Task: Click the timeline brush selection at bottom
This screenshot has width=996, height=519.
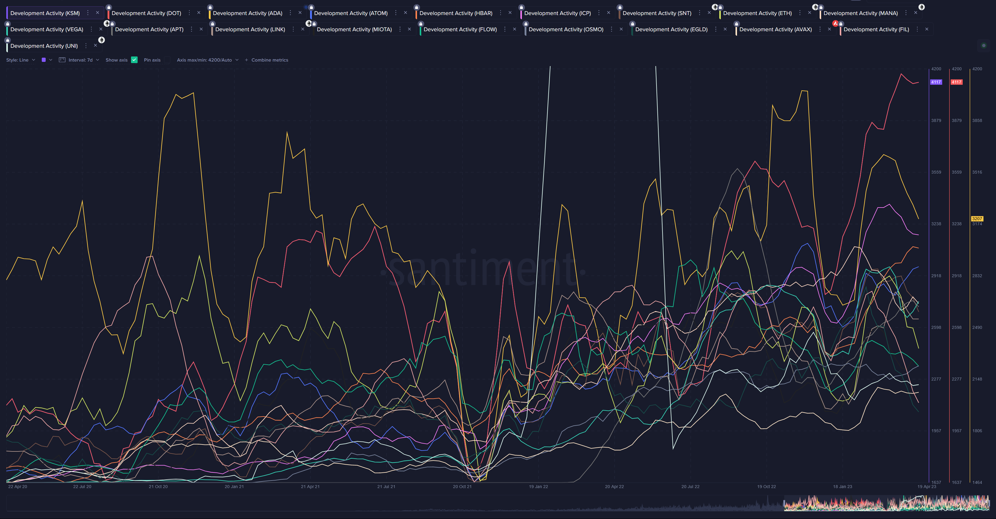Action: point(886,504)
